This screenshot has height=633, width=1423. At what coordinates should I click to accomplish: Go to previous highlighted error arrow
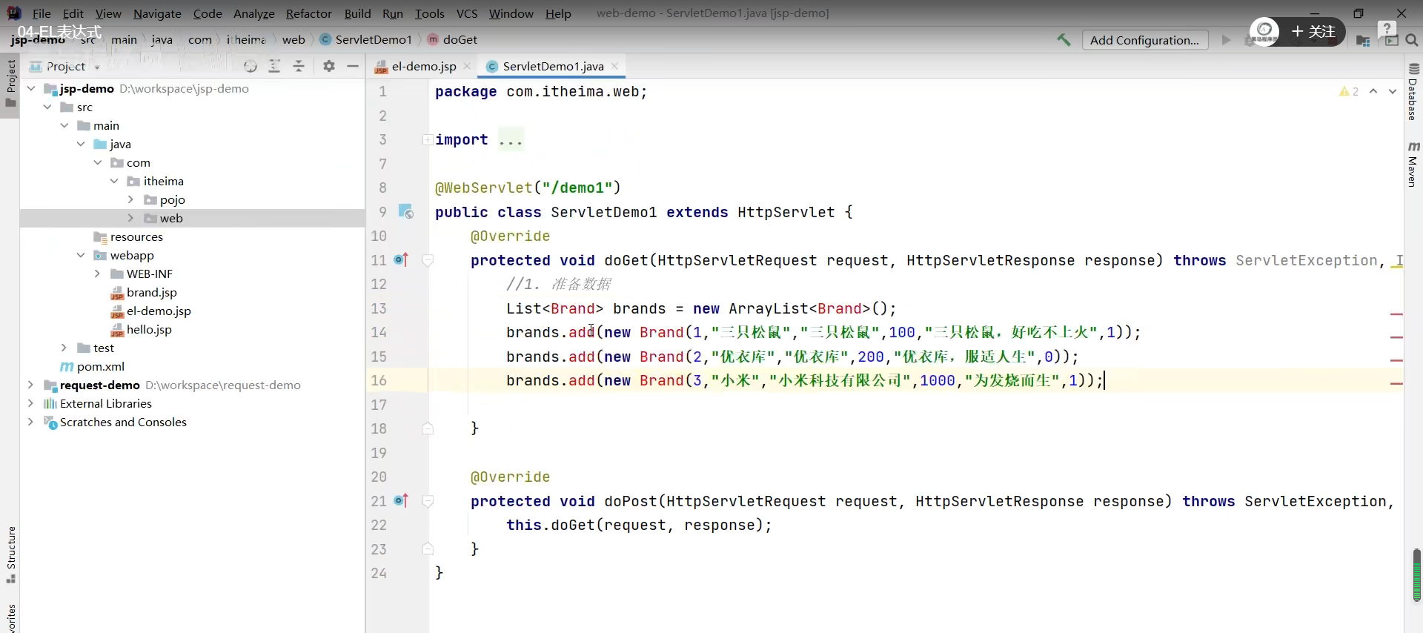tap(1373, 91)
